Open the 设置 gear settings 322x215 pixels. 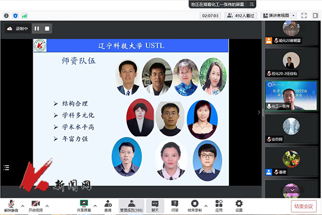239,206
